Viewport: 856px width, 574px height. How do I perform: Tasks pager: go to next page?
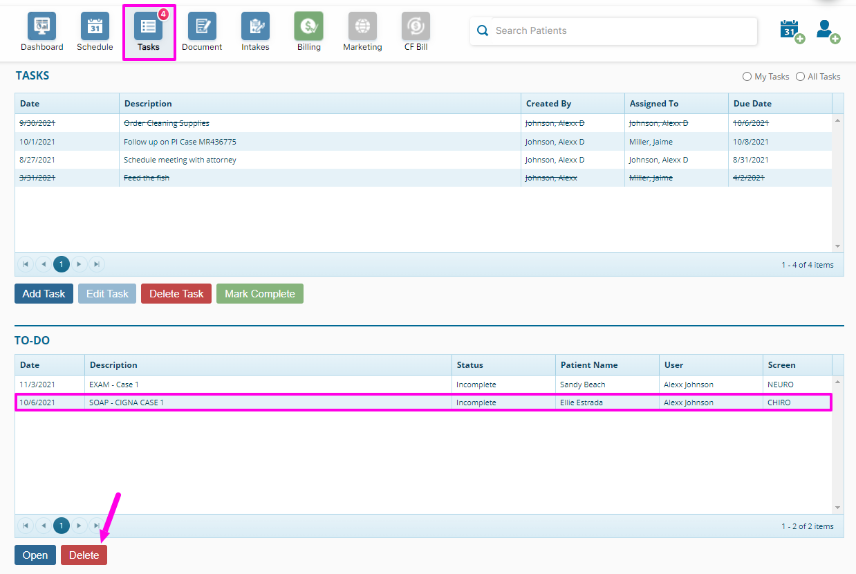point(80,264)
